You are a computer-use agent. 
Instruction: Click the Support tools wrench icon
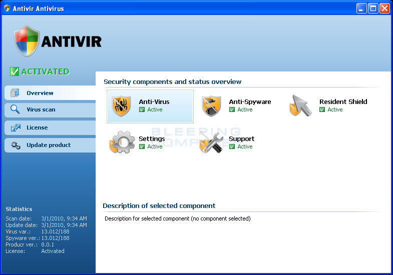pos(211,142)
